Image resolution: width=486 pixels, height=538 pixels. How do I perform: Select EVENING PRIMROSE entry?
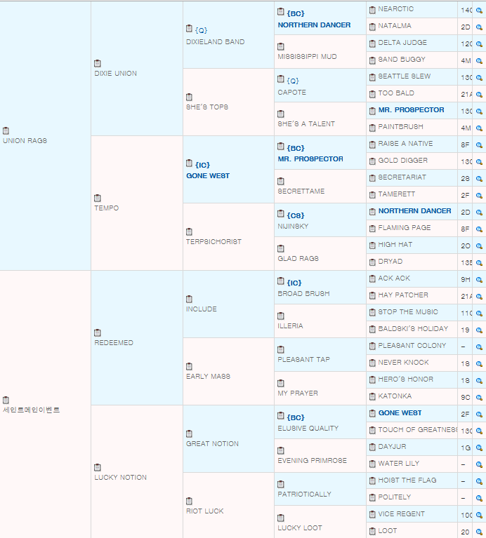(313, 460)
